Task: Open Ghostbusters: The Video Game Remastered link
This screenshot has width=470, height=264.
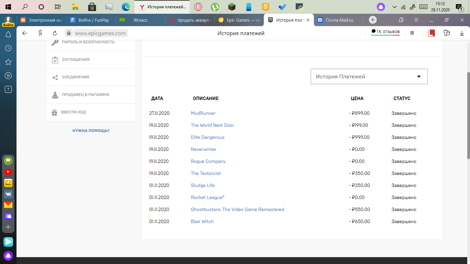Action: [237, 209]
